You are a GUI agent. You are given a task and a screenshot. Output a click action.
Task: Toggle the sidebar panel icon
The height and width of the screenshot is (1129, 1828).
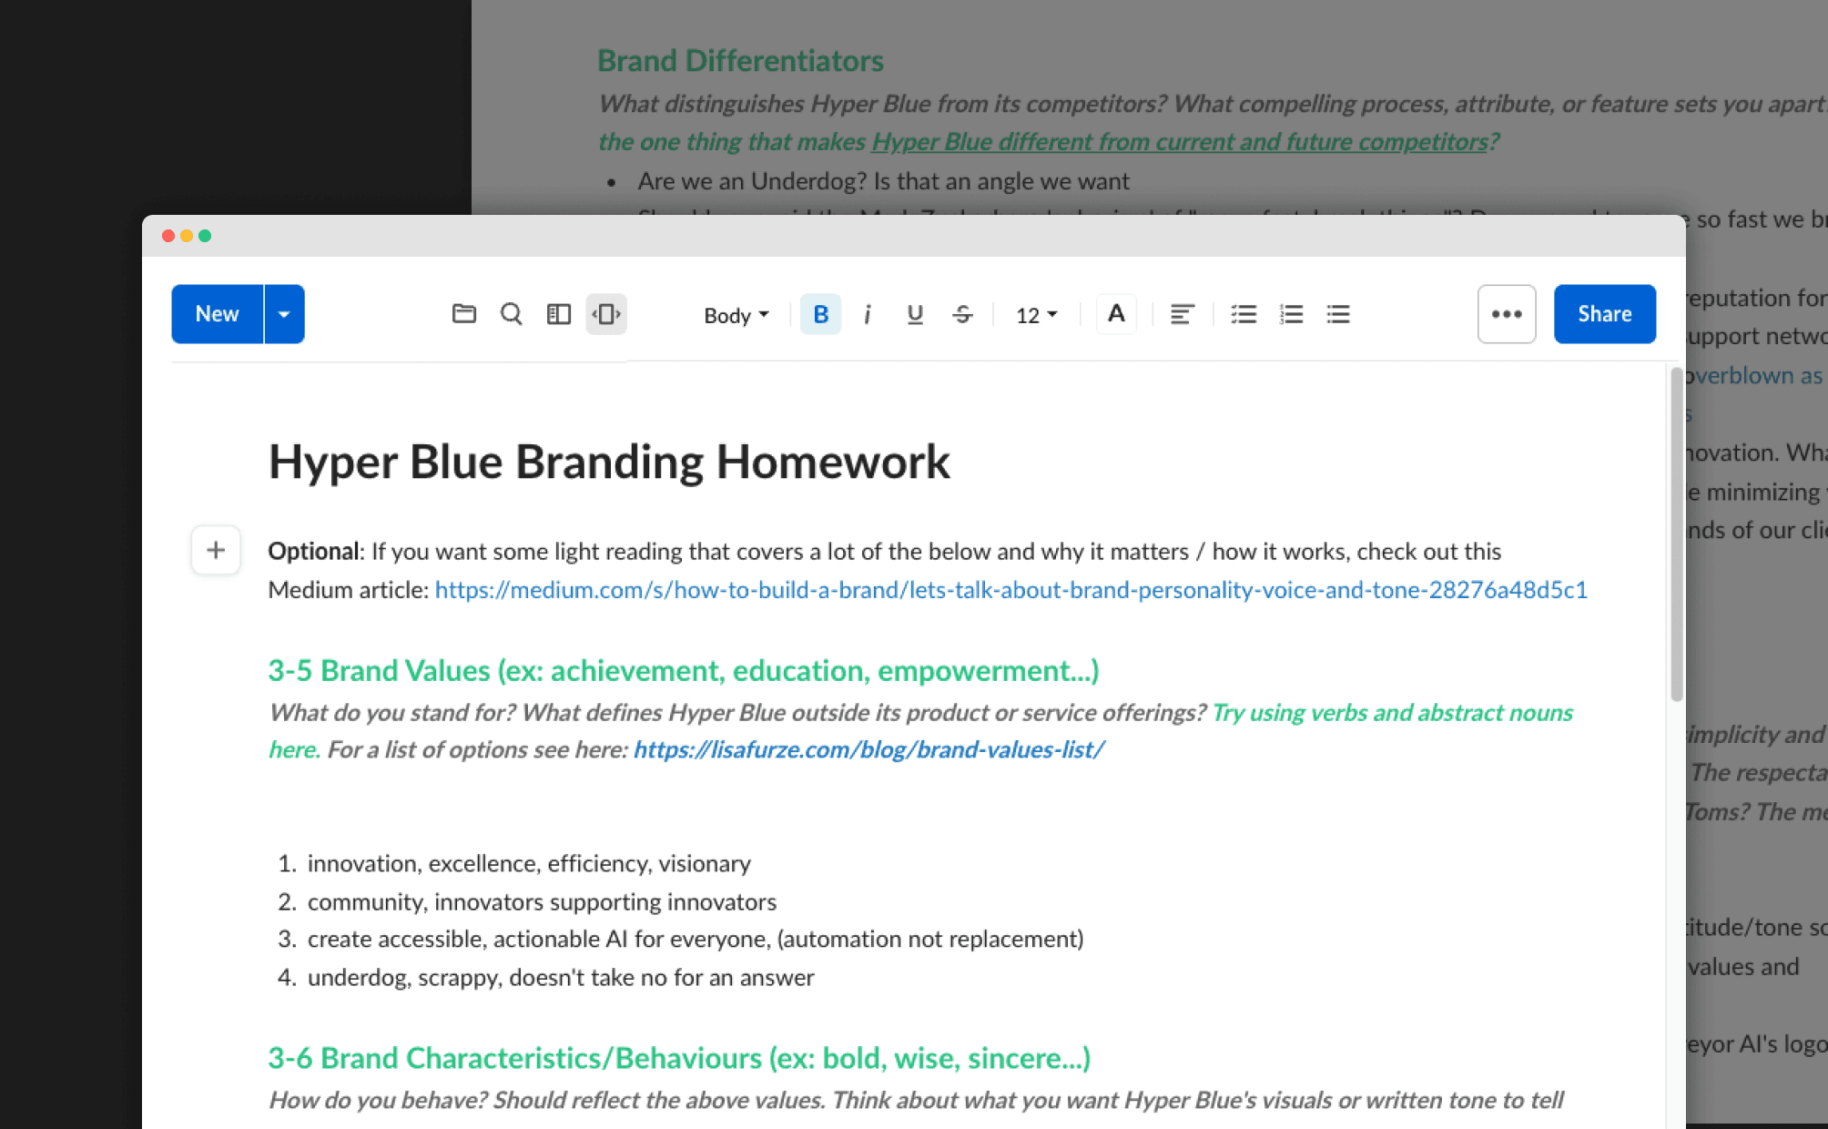point(559,314)
